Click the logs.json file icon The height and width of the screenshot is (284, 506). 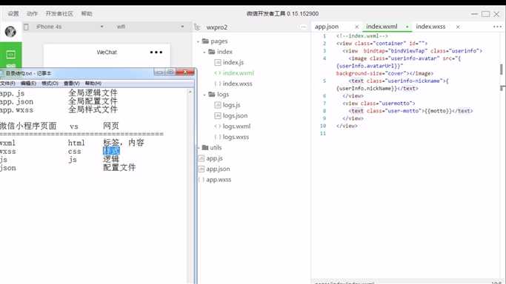[x=218, y=115]
